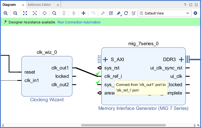Select sys_rst port on MIG block
The height and width of the screenshot is (128, 201).
pos(112,68)
